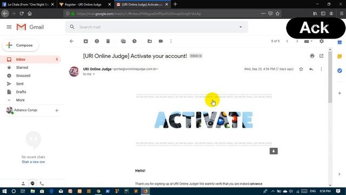
Task: Switch to Register - URI Online Judge tab
Action: tap(83, 4)
